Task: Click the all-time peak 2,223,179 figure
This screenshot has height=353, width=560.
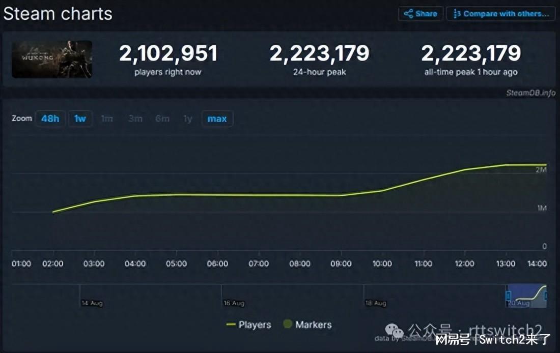Action: coord(471,53)
